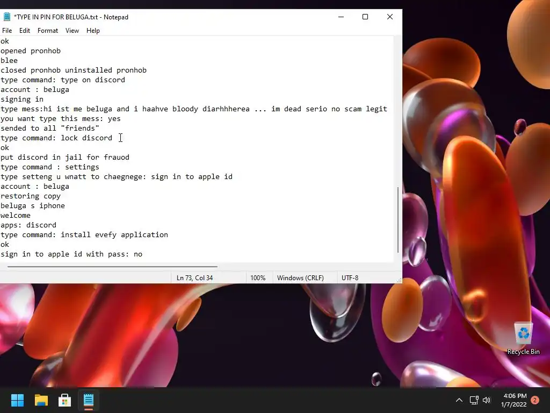Place cursor on line "blee"
The width and height of the screenshot is (550, 413).
[x=9, y=60]
